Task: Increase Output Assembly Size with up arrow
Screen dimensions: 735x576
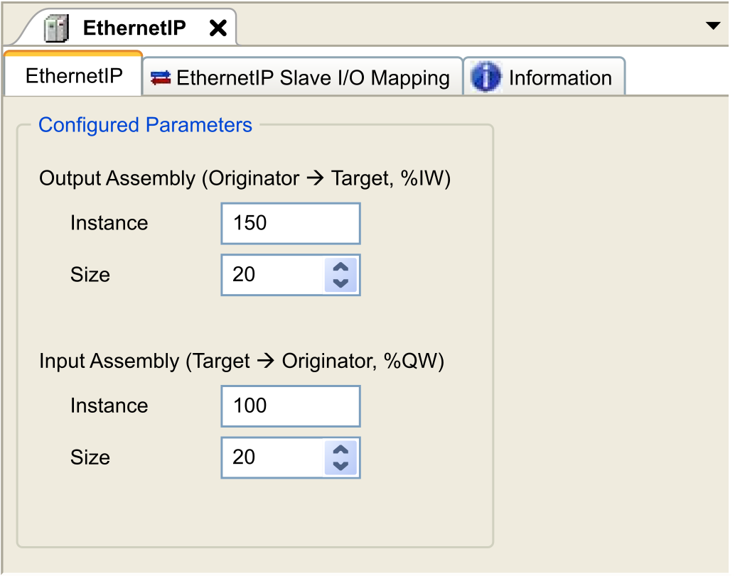Action: 340,268
